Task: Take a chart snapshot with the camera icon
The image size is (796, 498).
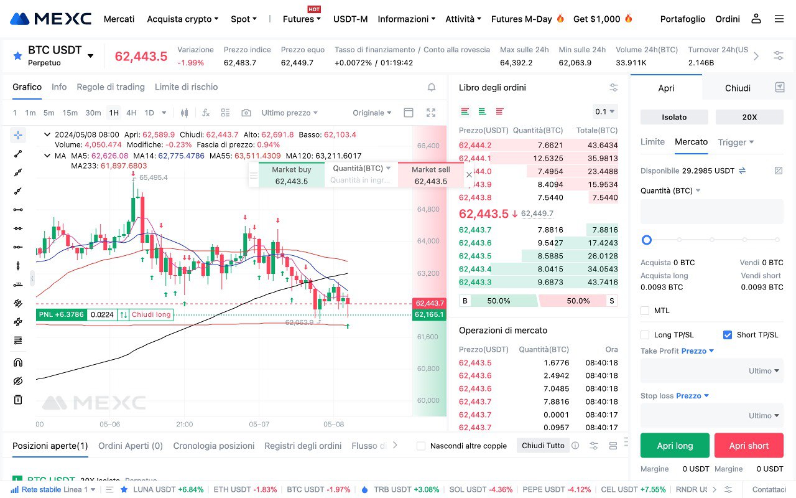Action: pos(246,113)
